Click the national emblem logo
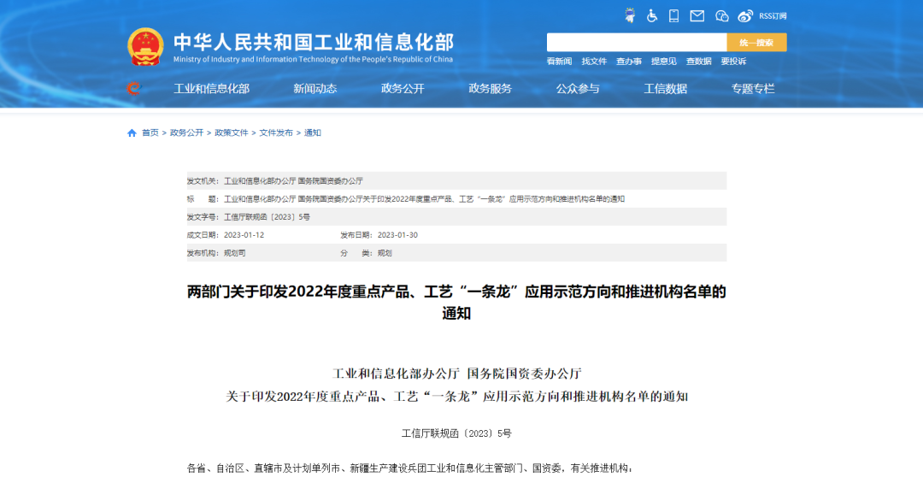Image resolution: width=923 pixels, height=483 pixels. [x=145, y=47]
